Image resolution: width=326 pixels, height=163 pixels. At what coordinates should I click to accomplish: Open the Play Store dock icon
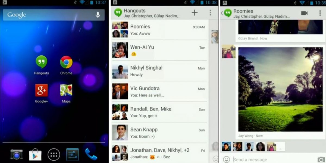(35, 155)
